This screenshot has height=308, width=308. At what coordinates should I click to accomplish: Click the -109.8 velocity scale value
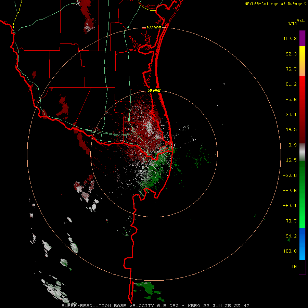click(x=288, y=251)
